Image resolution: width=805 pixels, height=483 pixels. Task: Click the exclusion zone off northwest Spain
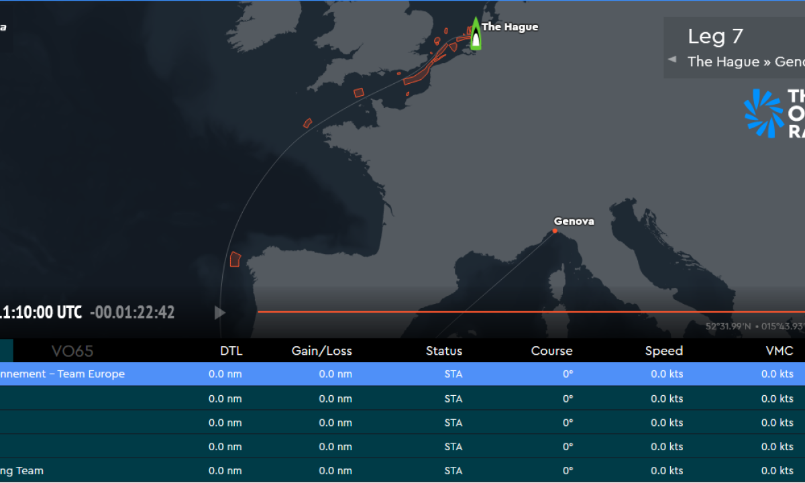(x=235, y=260)
